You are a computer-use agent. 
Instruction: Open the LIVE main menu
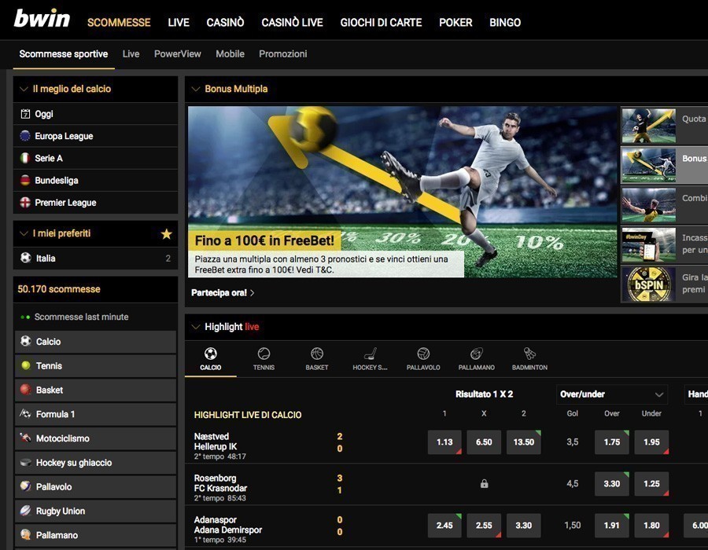(x=179, y=22)
